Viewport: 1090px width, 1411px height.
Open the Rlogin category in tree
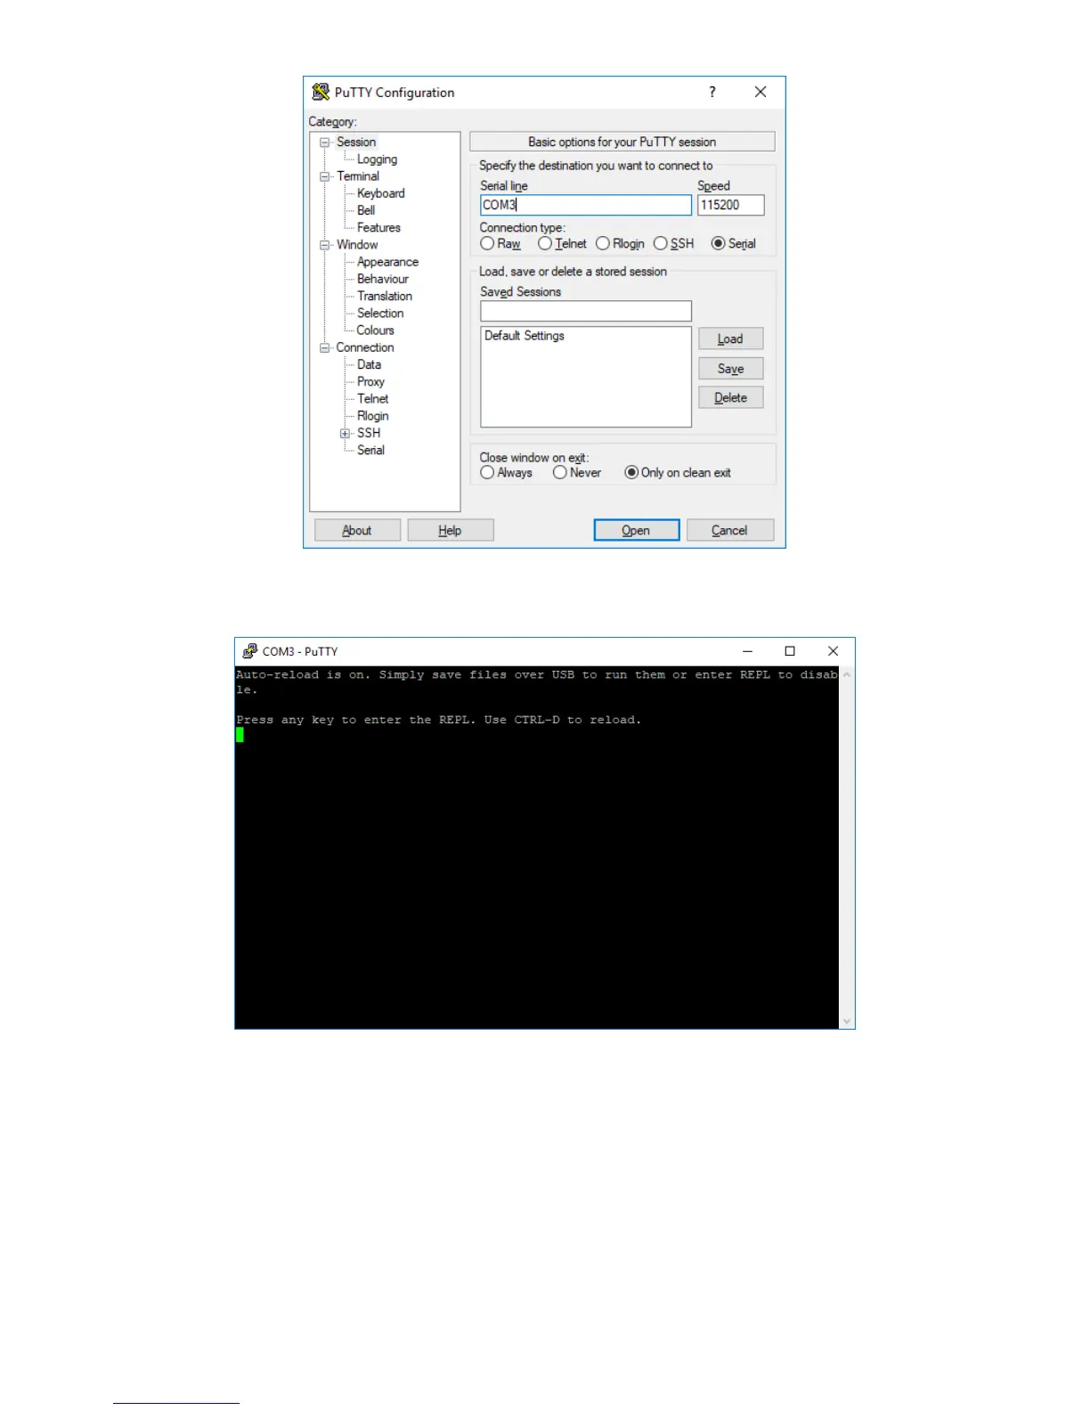[373, 416]
